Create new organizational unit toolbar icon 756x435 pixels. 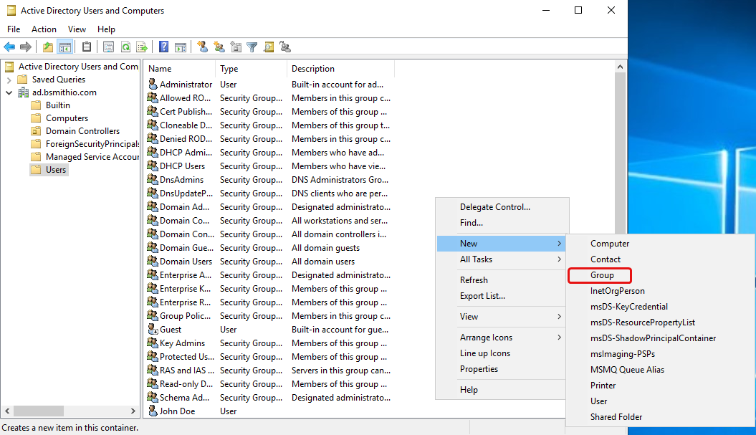click(x=236, y=47)
